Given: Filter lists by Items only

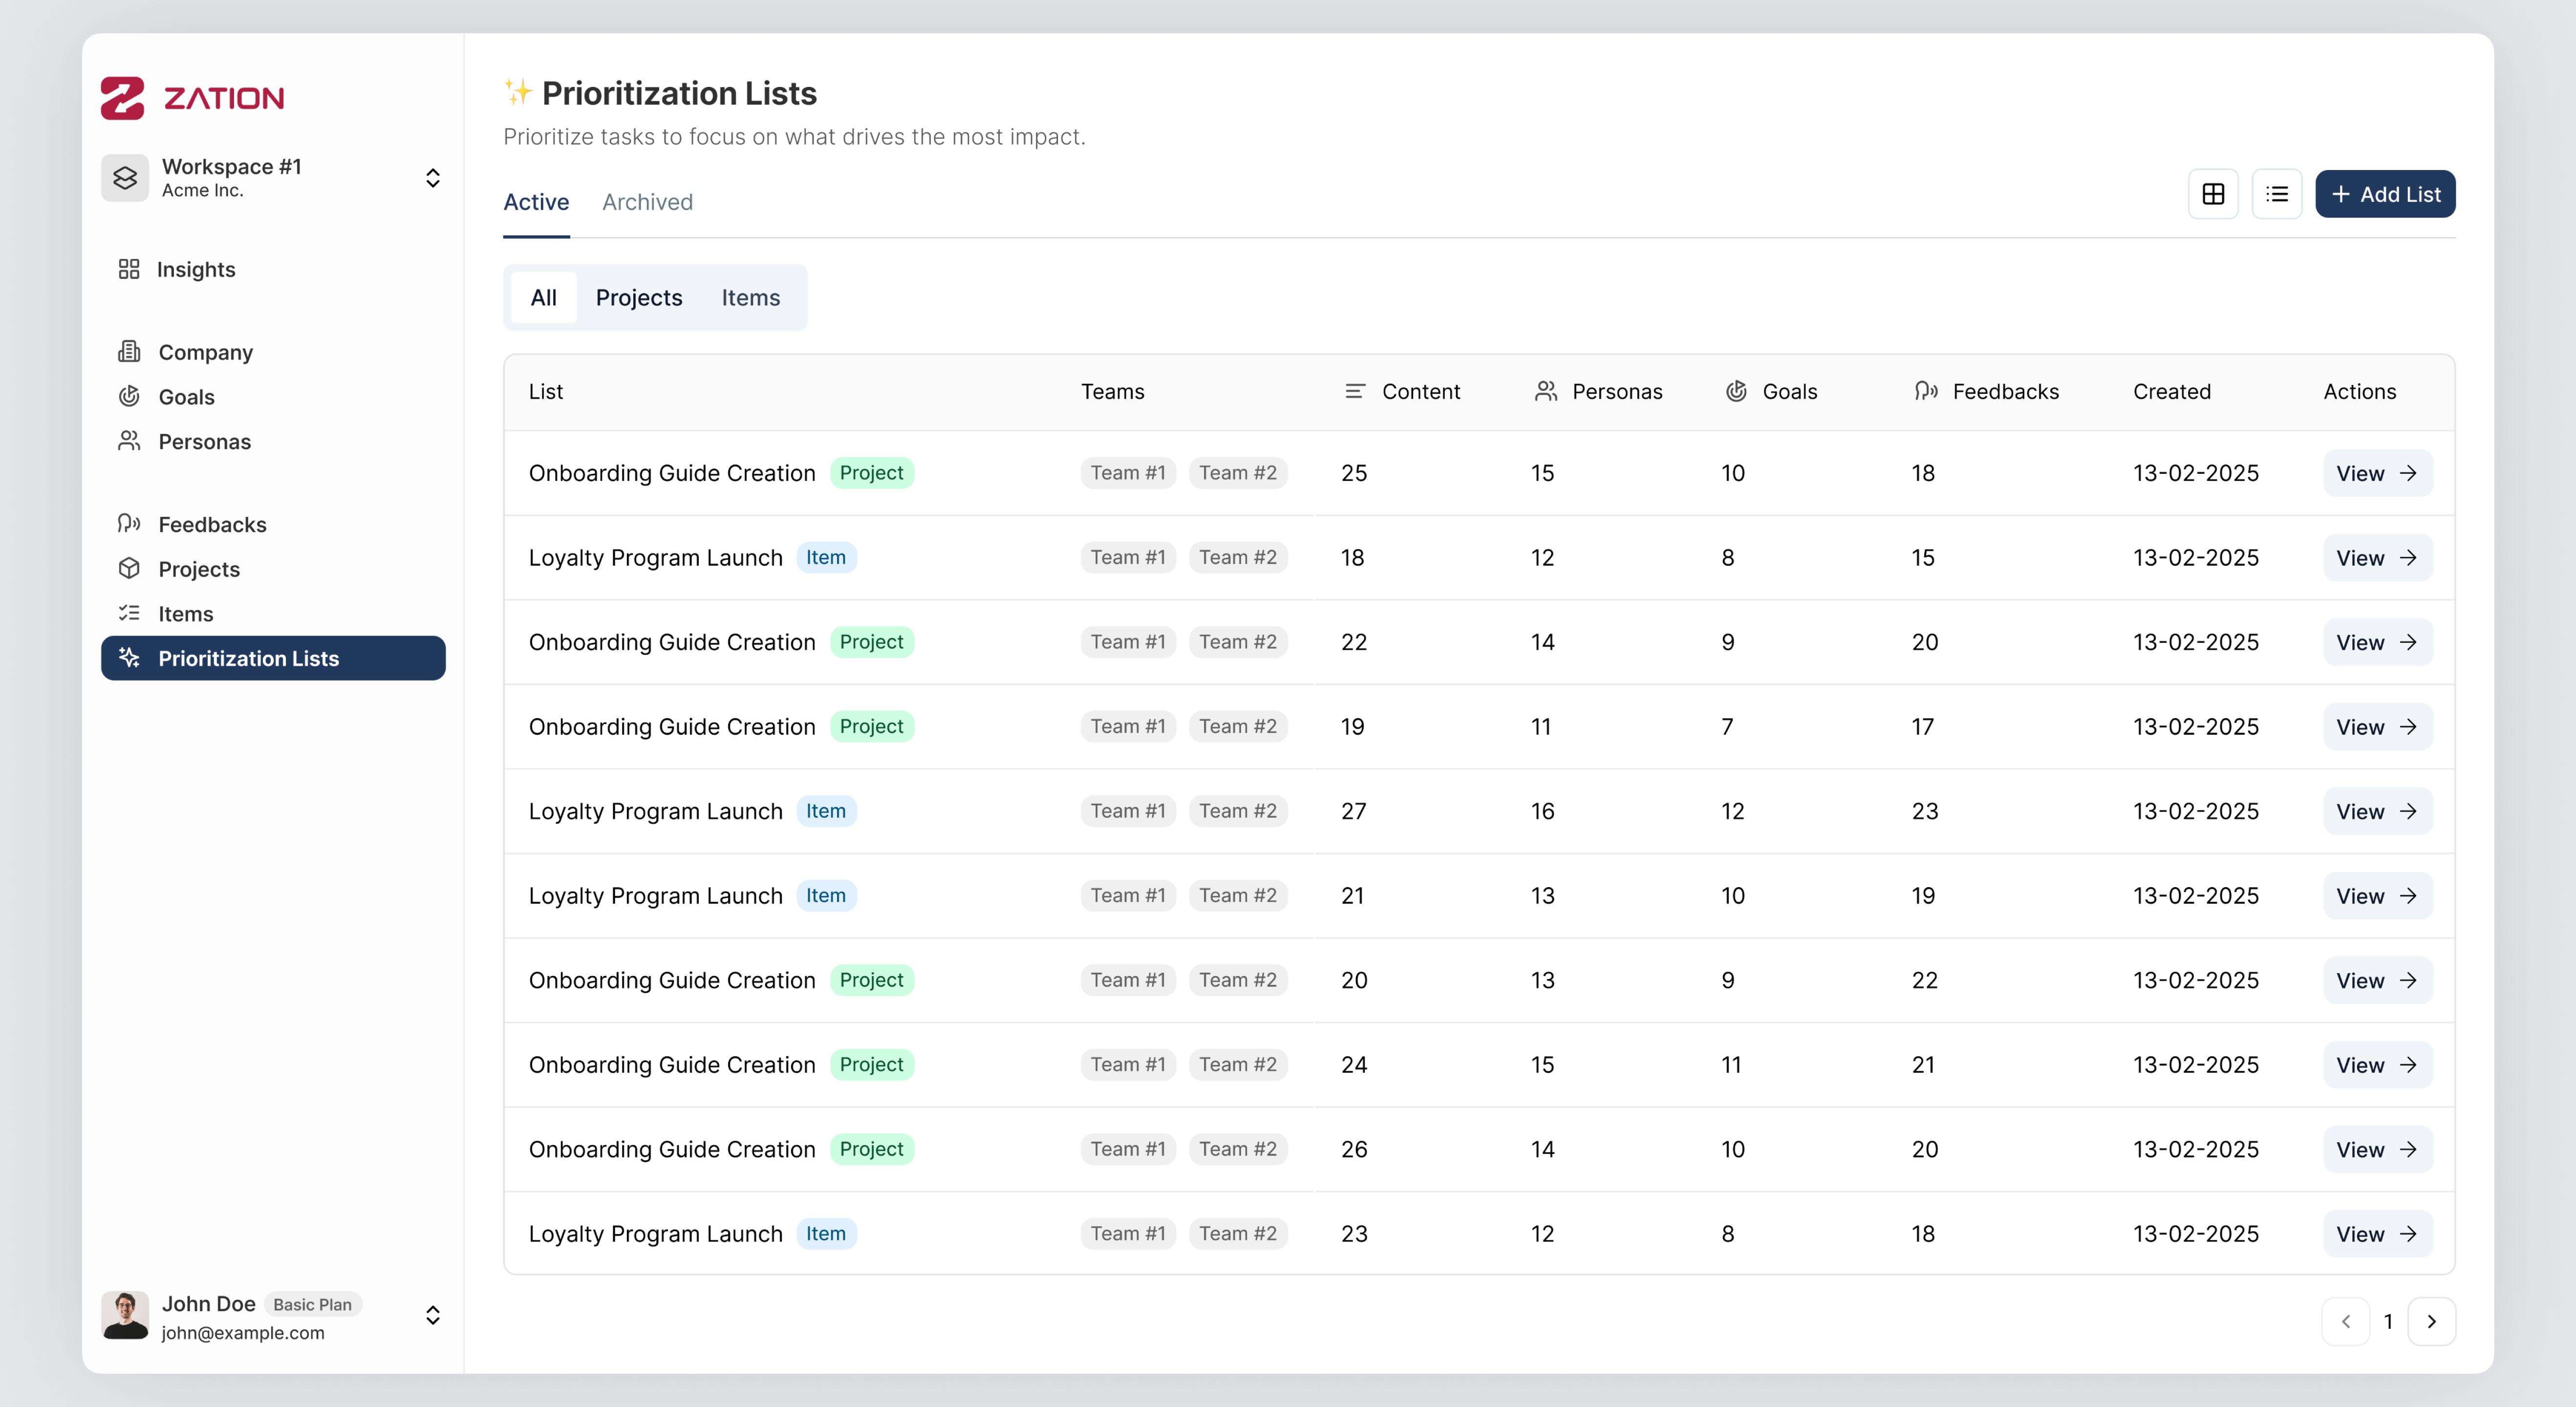Looking at the screenshot, I should coord(750,297).
